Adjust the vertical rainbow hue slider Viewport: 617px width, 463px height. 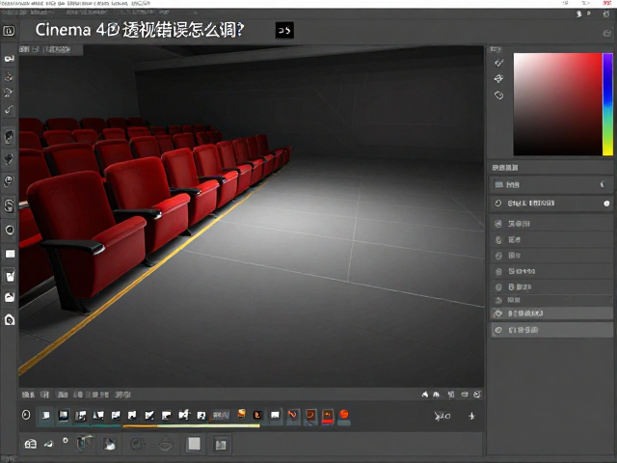point(607,104)
